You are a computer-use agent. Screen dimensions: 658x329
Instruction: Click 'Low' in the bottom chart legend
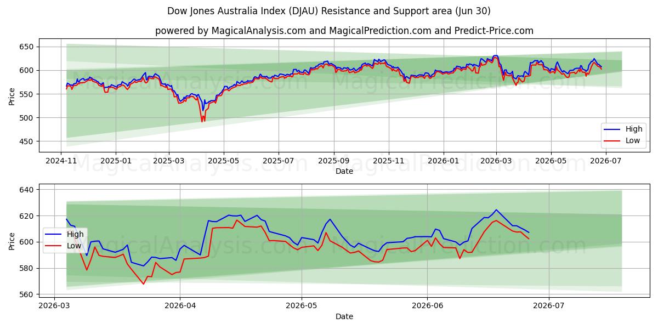[75, 246]
